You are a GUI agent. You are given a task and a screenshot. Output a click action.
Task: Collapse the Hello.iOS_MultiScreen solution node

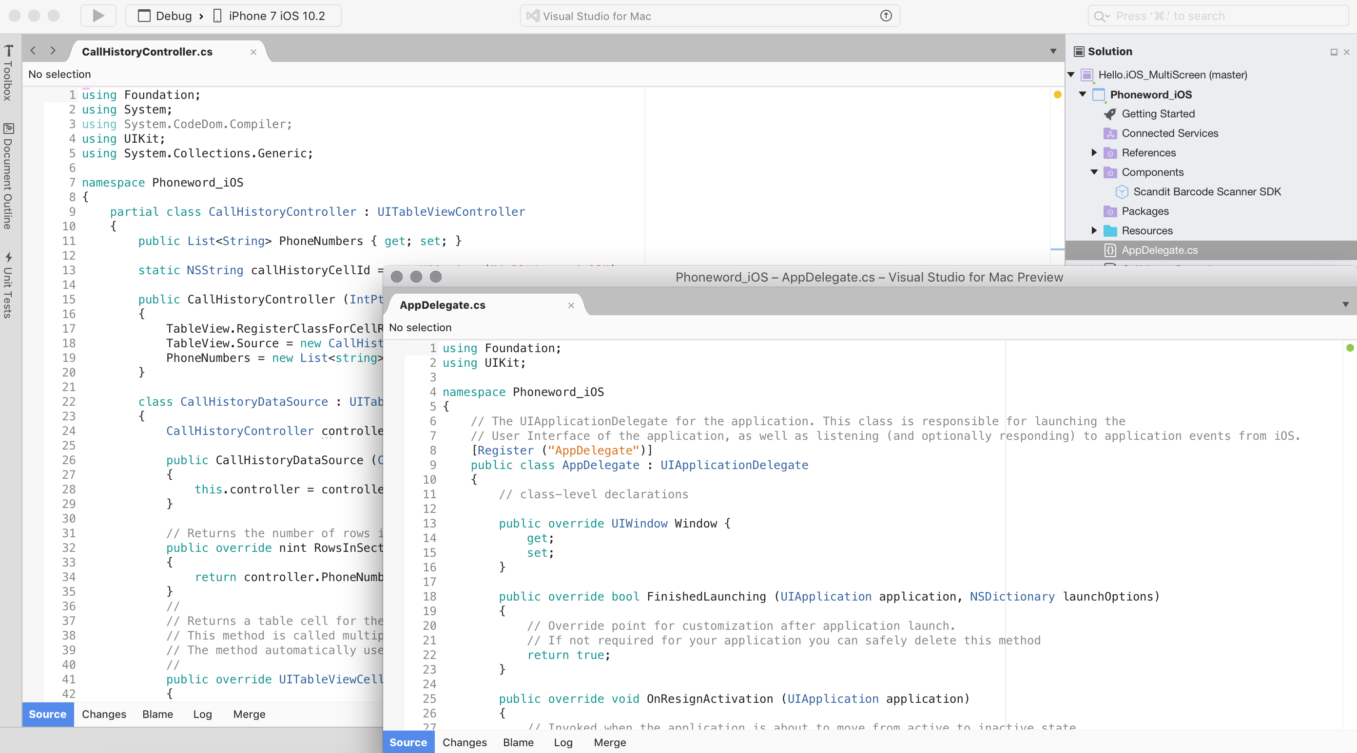click(1071, 75)
